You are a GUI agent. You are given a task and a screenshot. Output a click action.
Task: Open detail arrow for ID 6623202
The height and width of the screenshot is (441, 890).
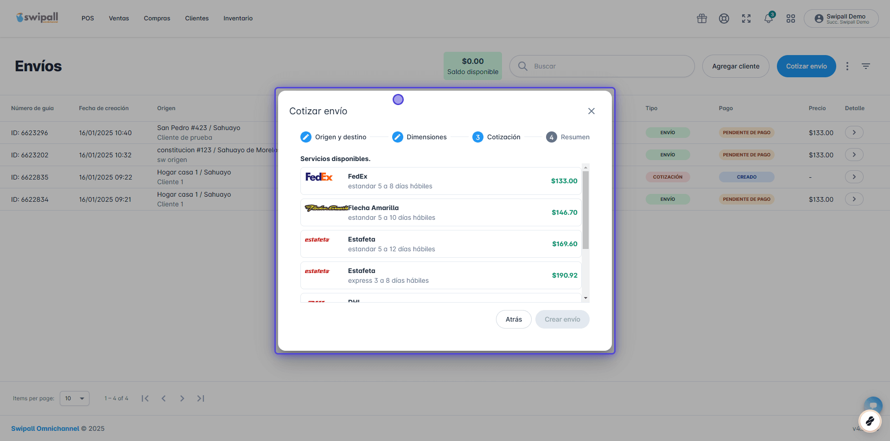[x=854, y=155]
